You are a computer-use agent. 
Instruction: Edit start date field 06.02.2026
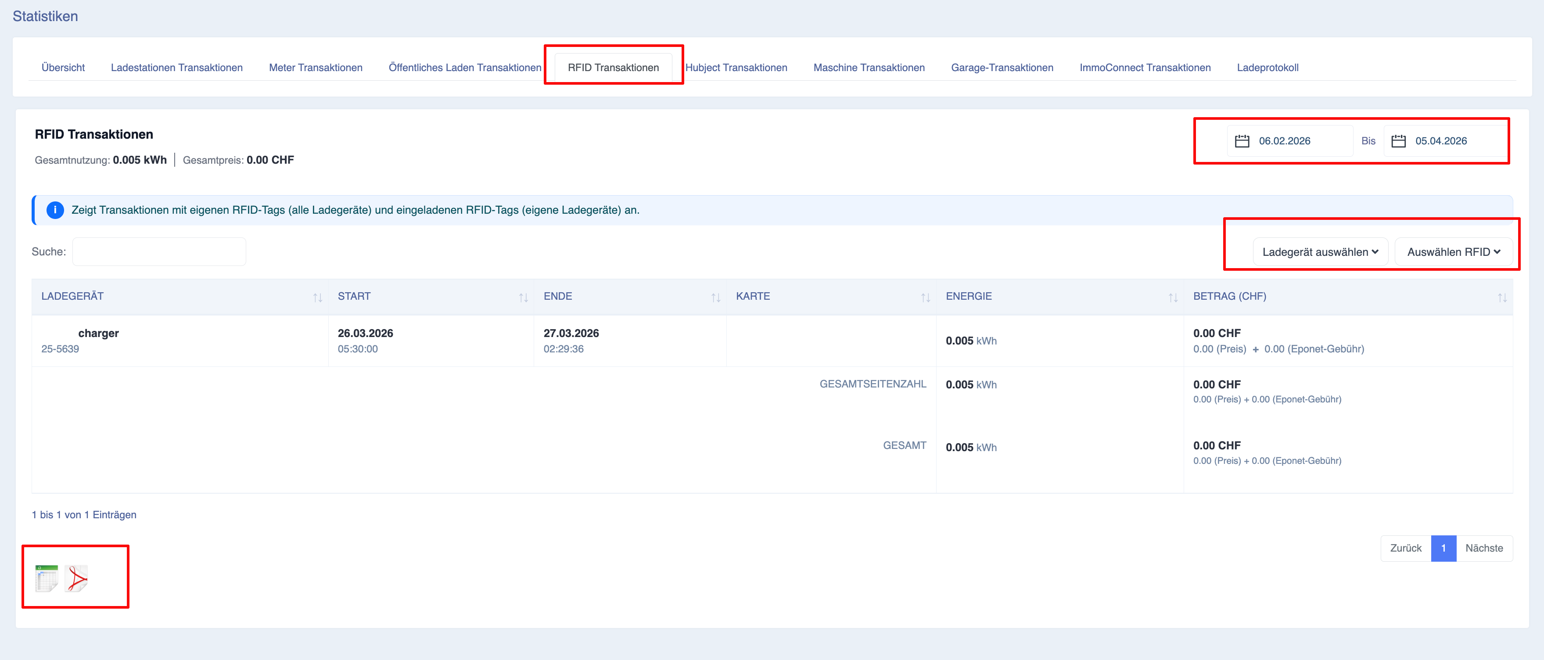[1290, 141]
